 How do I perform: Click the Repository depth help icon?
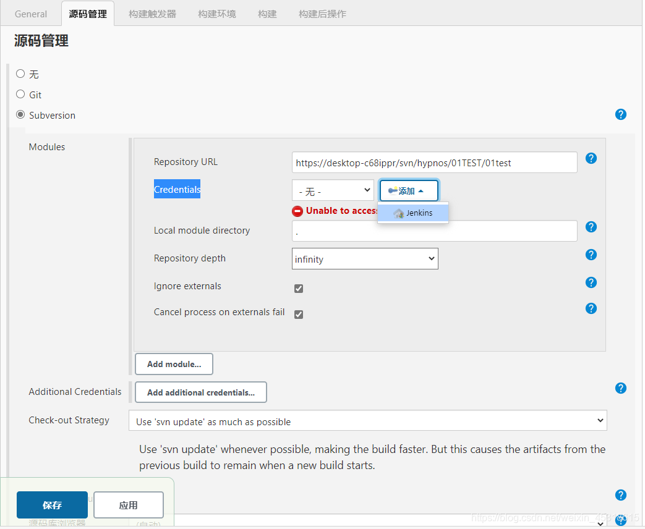(591, 254)
